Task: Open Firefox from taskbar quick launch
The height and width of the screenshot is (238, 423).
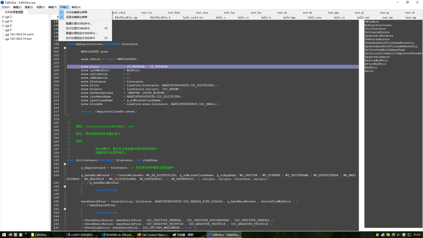Action: [x=10, y=235]
